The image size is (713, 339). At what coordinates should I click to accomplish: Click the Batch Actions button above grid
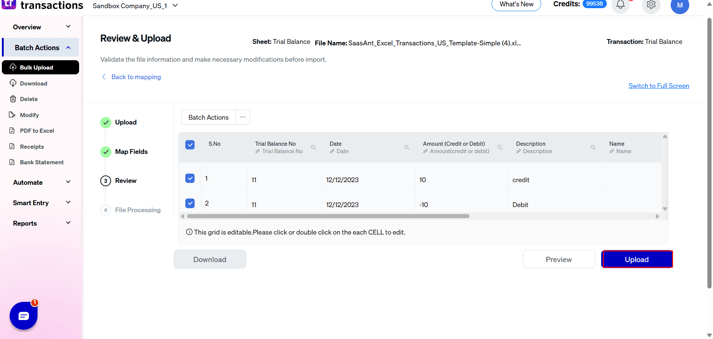point(208,117)
